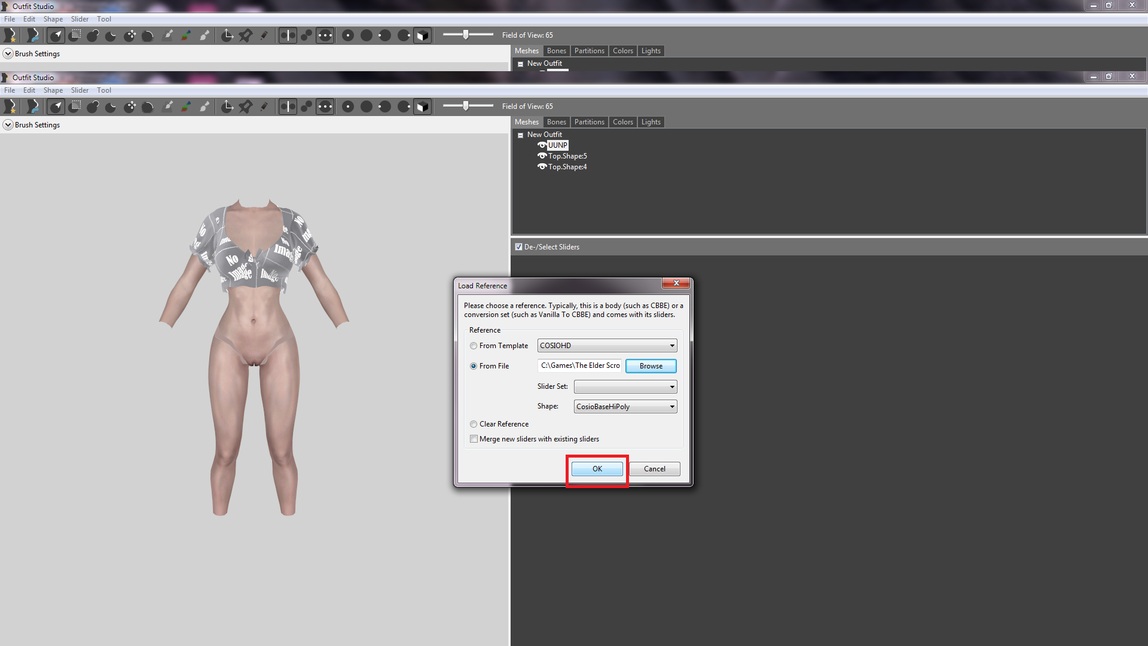Click the circle with center dot icon, front window
Image resolution: width=1148 pixels, height=646 pixels.
coord(348,106)
